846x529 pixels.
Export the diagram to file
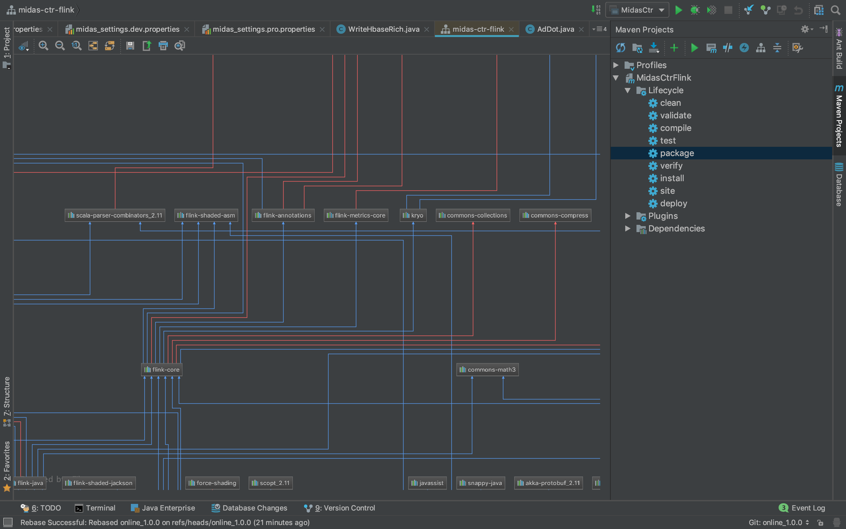(147, 46)
